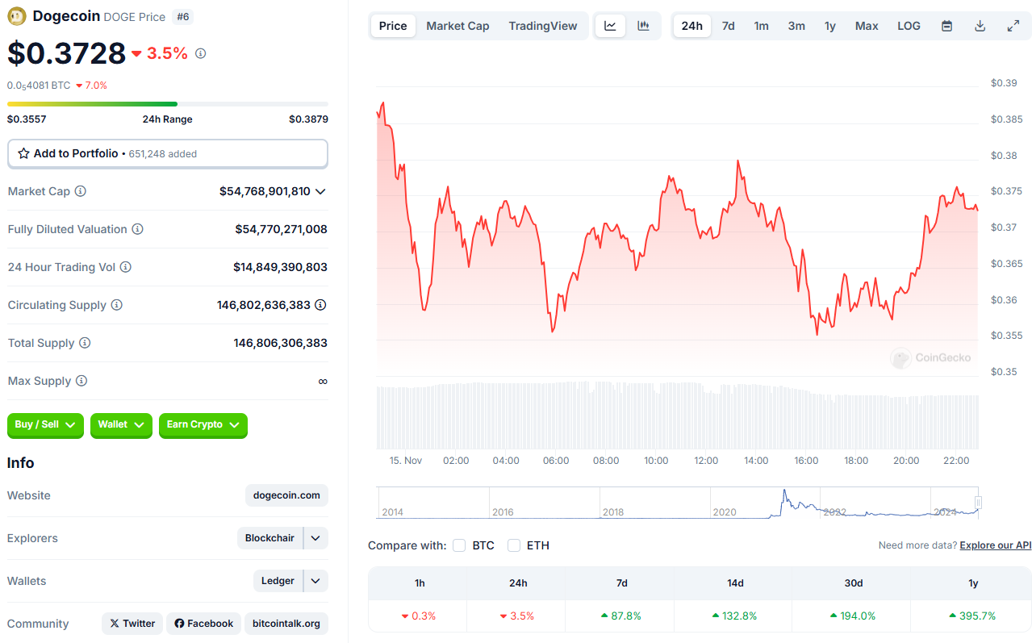Select the 1m time range
This screenshot has height=643, width=1032.
[x=762, y=26]
